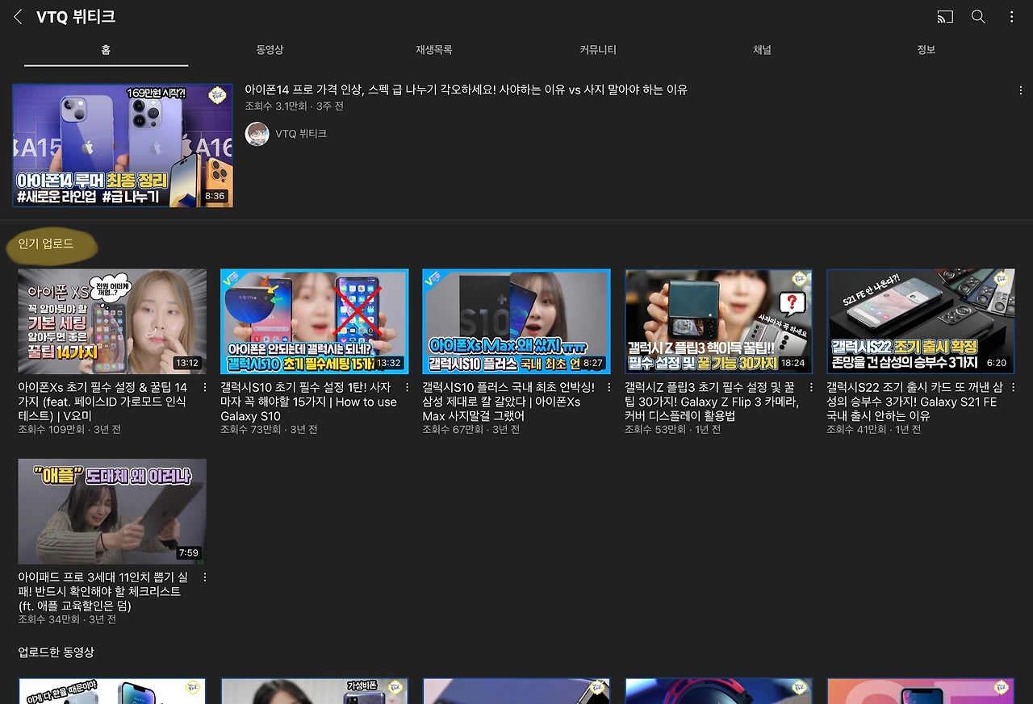
Task: Open the 갤럭시Z 플립3 초기 필수 설정 title
Action: (713, 402)
